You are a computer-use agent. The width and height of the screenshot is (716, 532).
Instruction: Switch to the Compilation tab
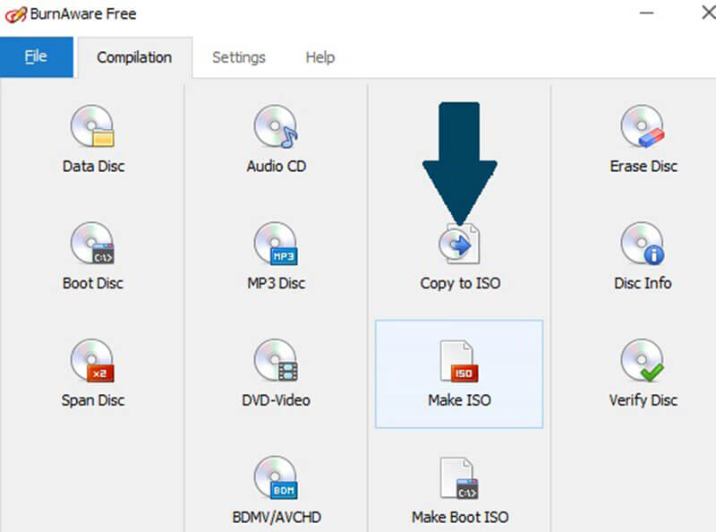click(133, 56)
